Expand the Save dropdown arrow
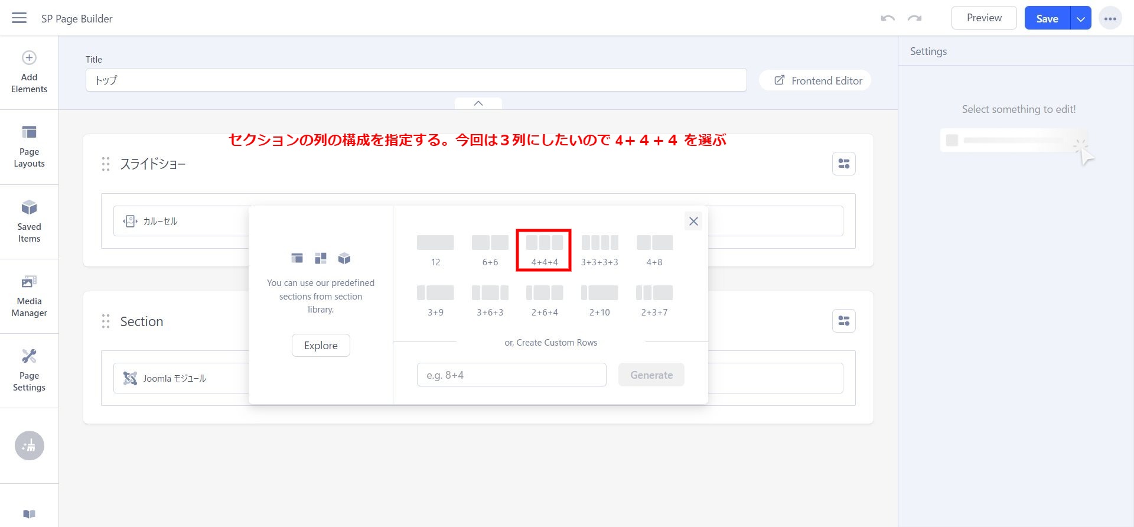This screenshot has width=1134, height=527. [1081, 19]
